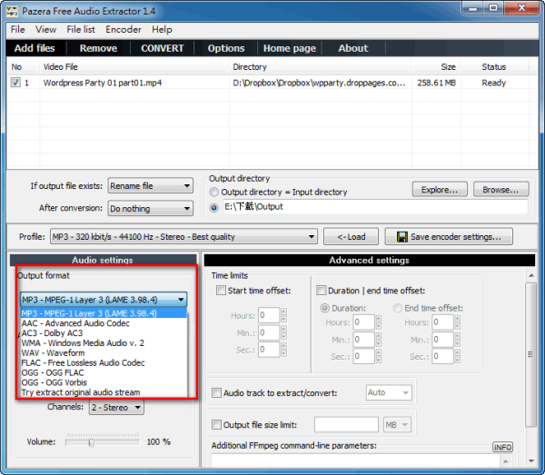Open About from toolbar
The image size is (545, 475).
353,48
